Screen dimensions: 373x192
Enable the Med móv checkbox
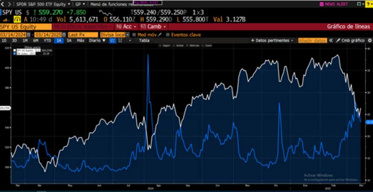click(135, 34)
